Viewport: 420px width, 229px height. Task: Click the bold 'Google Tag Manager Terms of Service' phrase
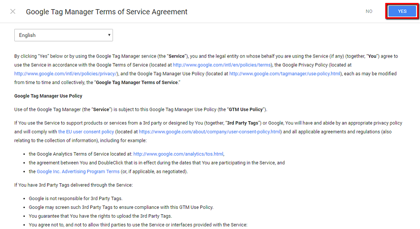point(136,82)
